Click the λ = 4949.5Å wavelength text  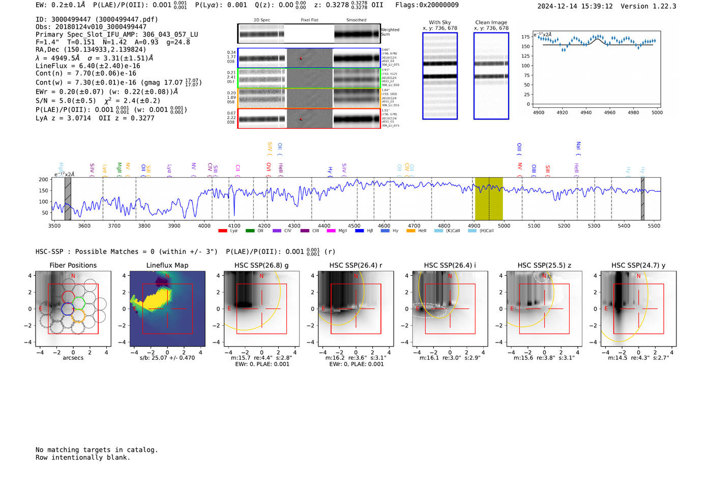57,58
